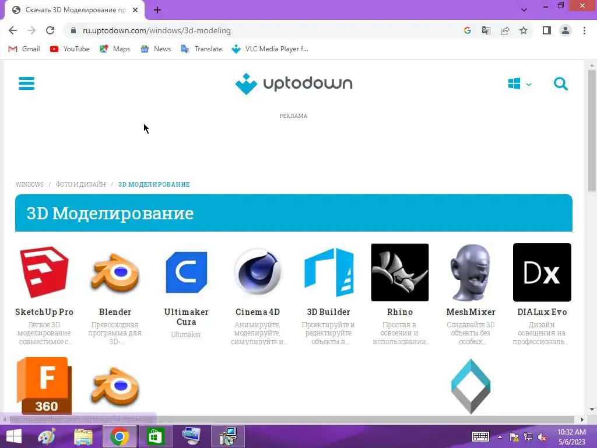The image size is (597, 448).
Task: Click the SketchUp Pro title link
Action: point(44,312)
